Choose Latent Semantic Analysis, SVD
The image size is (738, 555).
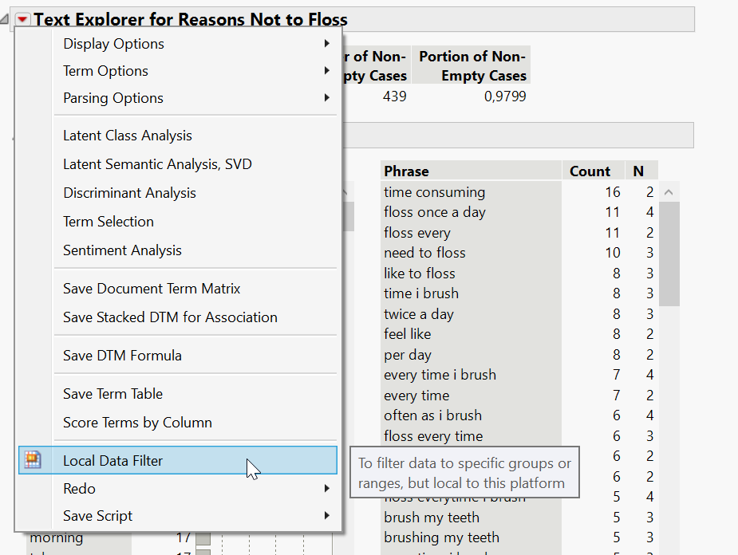click(x=157, y=164)
